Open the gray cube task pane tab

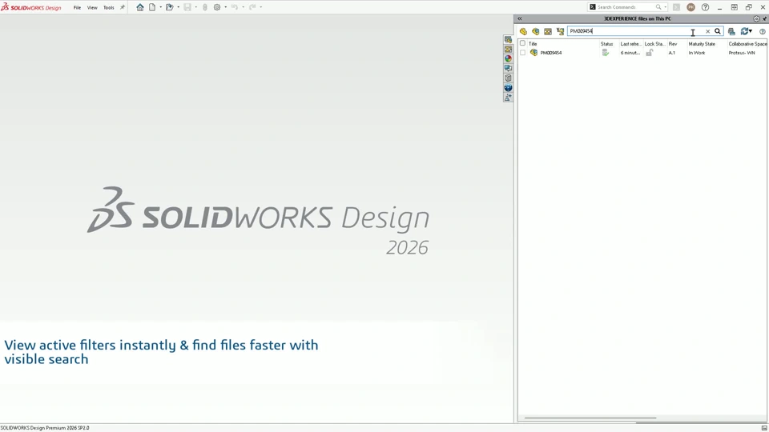coord(508,78)
